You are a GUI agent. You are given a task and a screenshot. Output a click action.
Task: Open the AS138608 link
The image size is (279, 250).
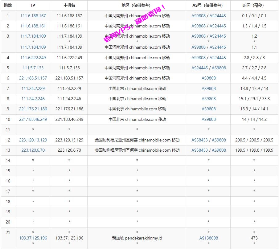pyautogui.click(x=209, y=238)
